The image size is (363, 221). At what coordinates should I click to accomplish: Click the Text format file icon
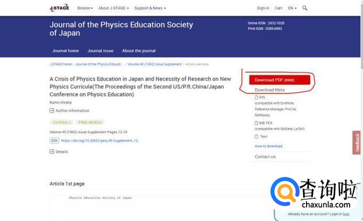(x=256, y=137)
